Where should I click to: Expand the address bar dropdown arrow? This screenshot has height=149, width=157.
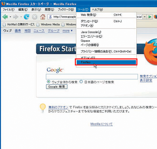click(x=145, y=17)
